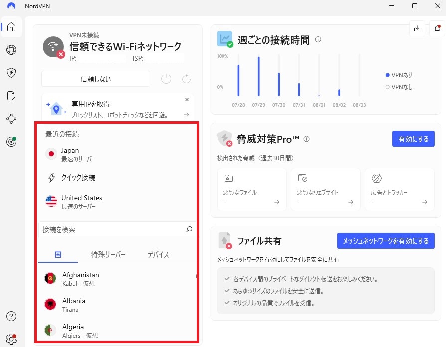Image resolution: width=446 pixels, height=347 pixels.
Task: Select Afghanistan Kabul server
Action: 117,279
